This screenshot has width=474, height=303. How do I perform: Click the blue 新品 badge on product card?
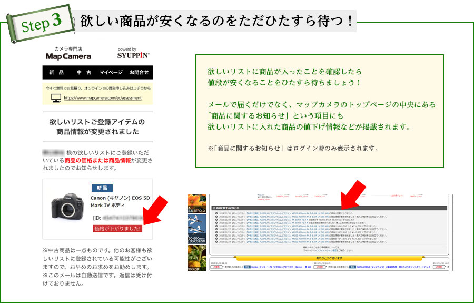coord(102,188)
